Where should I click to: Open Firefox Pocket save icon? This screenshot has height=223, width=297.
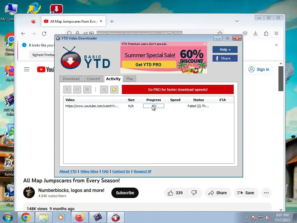(x=245, y=34)
